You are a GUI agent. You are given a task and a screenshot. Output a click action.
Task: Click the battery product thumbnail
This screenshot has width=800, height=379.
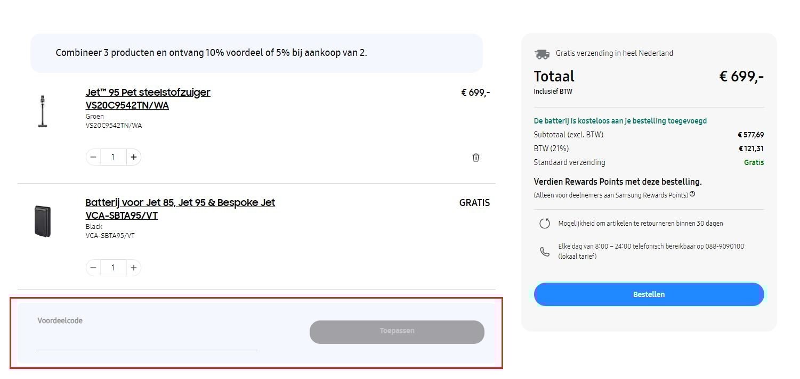(x=43, y=220)
